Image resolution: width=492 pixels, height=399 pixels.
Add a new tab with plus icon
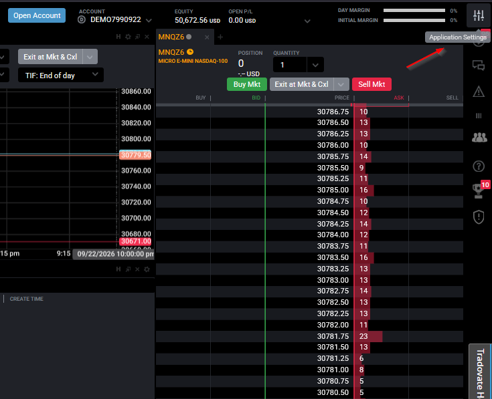220,37
